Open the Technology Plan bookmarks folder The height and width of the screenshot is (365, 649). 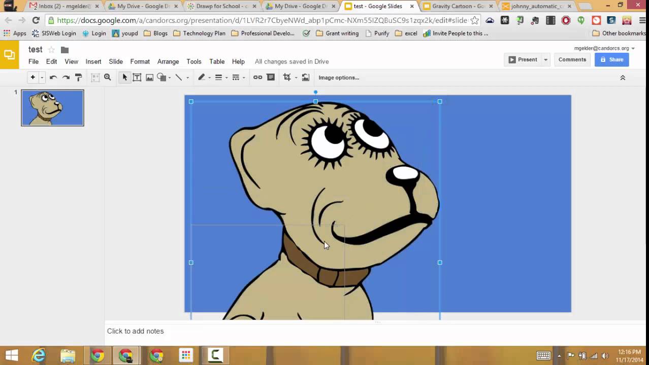[x=199, y=33]
